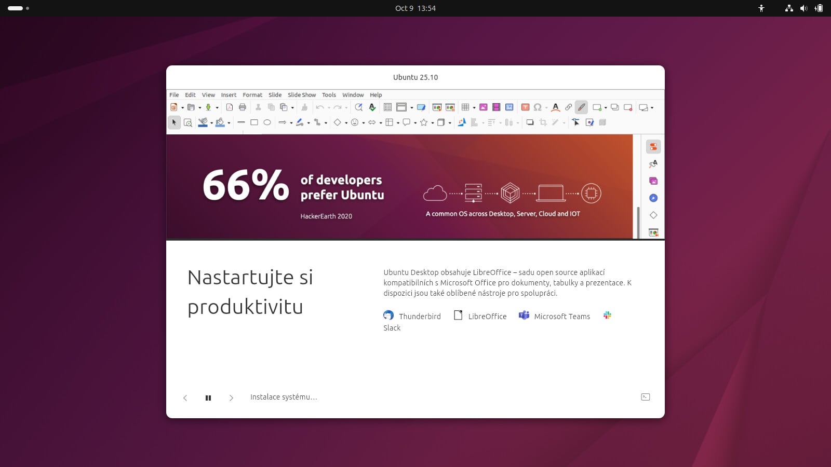Image resolution: width=831 pixels, height=467 pixels.
Task: Toggle the highlighted Draw Functions brush icon
Action: point(581,107)
